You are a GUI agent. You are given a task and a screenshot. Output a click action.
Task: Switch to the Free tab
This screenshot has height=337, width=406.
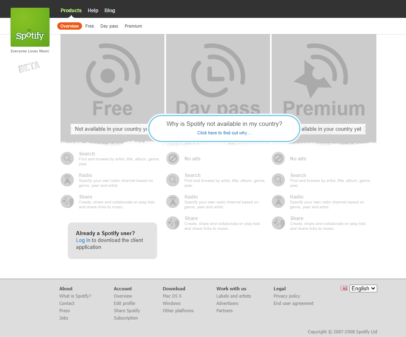coord(90,26)
